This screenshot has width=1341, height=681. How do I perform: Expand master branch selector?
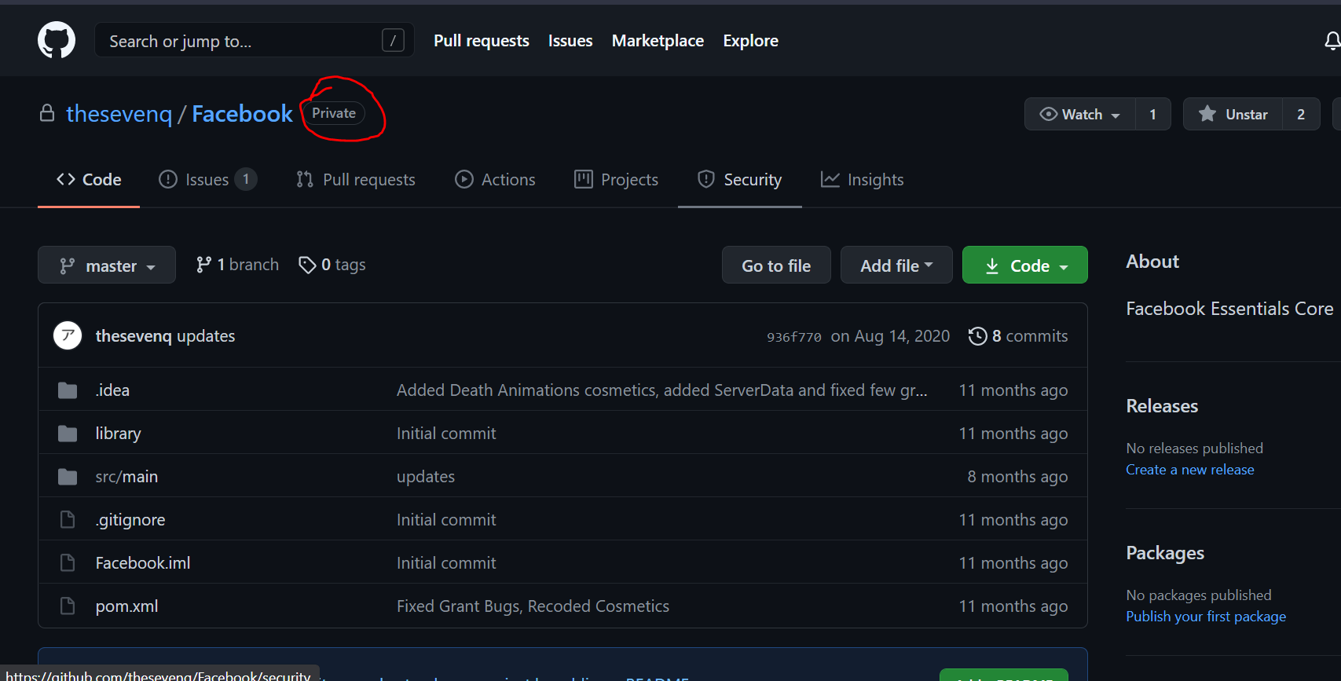point(107,265)
